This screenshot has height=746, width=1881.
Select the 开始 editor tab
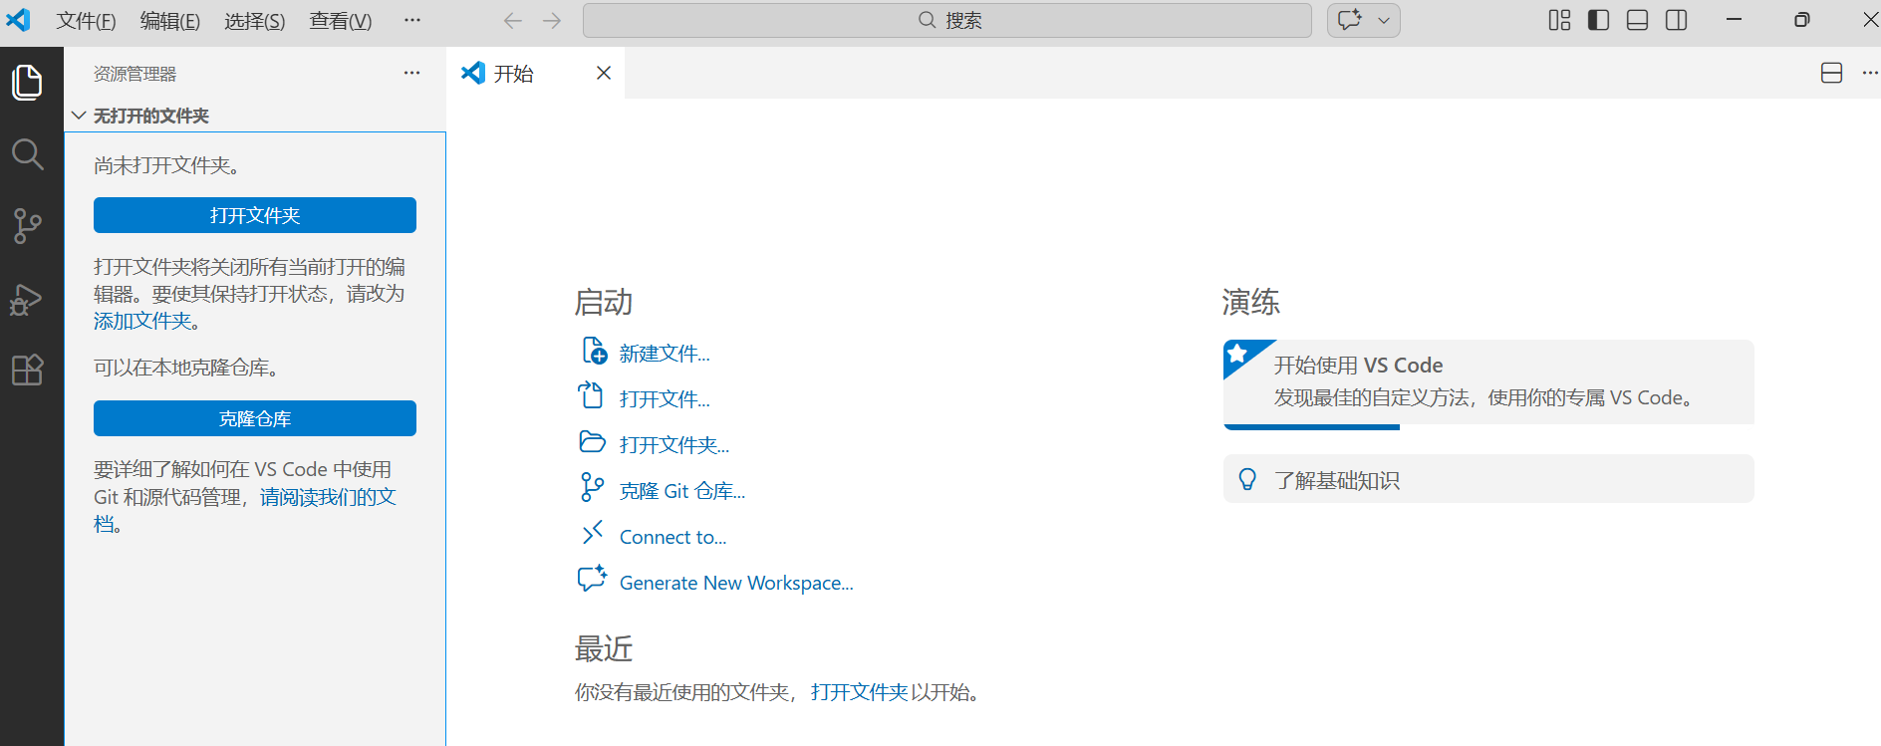click(x=535, y=73)
